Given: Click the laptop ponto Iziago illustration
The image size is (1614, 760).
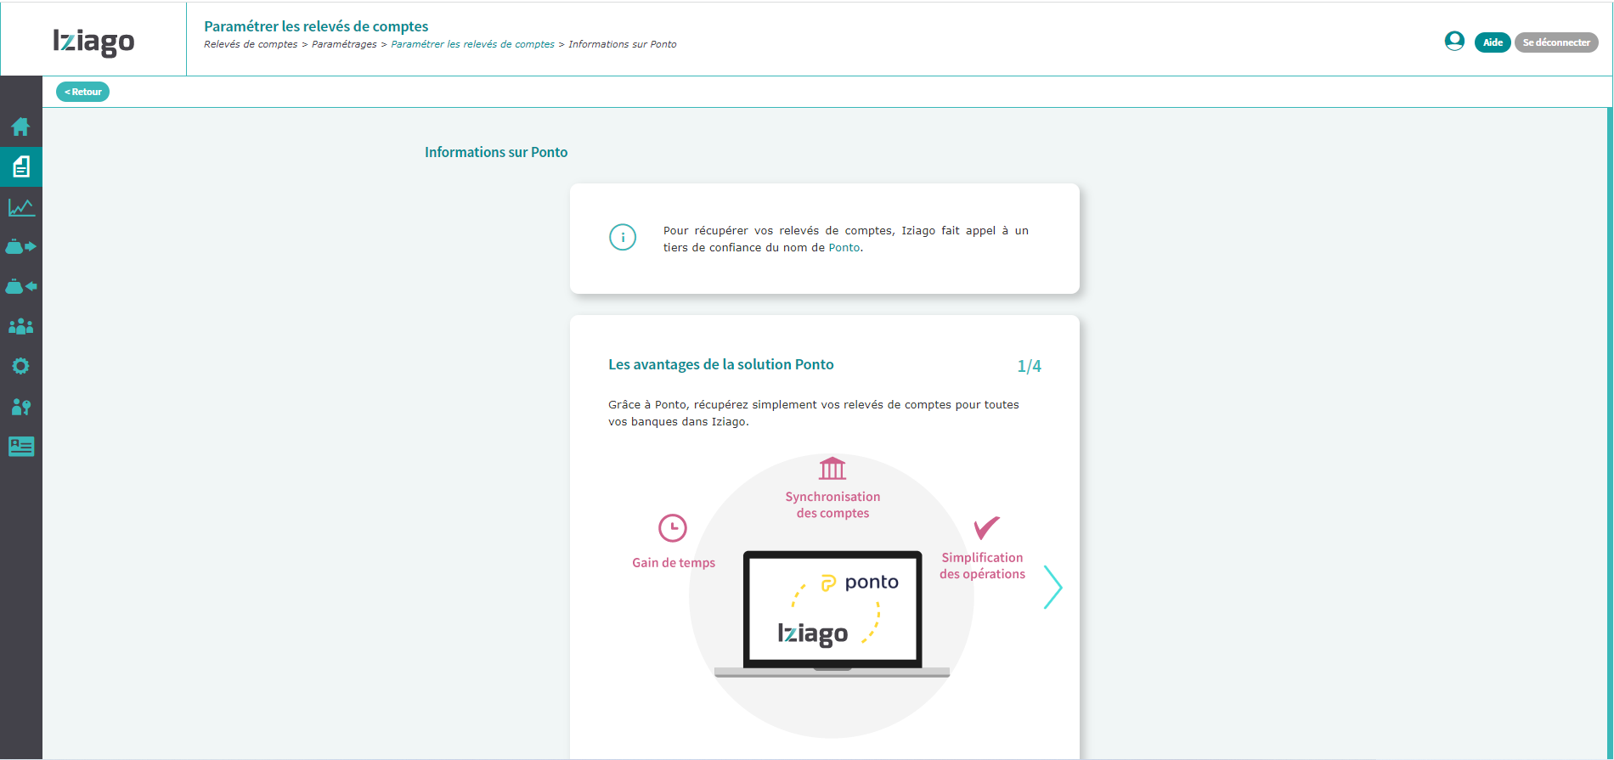Looking at the screenshot, I should (832, 614).
